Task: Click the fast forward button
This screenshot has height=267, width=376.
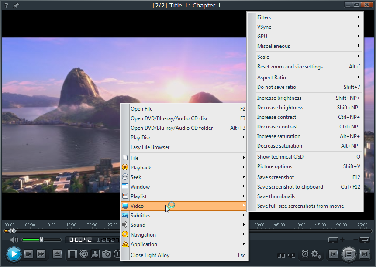Action: (41, 254)
